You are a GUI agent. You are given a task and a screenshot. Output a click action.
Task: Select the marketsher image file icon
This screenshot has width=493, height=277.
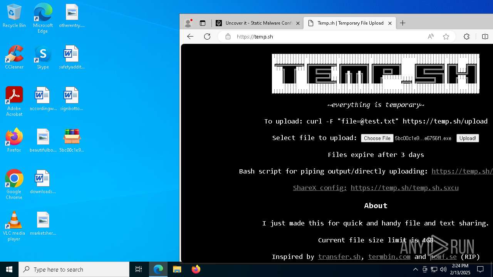point(43,224)
